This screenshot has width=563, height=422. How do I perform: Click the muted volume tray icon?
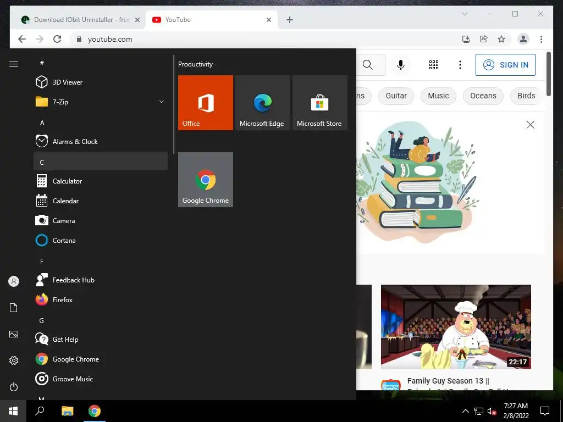[492, 411]
